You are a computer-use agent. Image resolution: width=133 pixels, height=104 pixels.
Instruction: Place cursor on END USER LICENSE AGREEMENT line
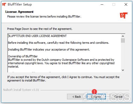click(x=37, y=36)
